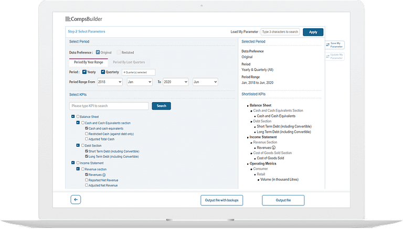Enable the Restated data preference checkbox
The width and height of the screenshot is (403, 229).
(x=119, y=52)
